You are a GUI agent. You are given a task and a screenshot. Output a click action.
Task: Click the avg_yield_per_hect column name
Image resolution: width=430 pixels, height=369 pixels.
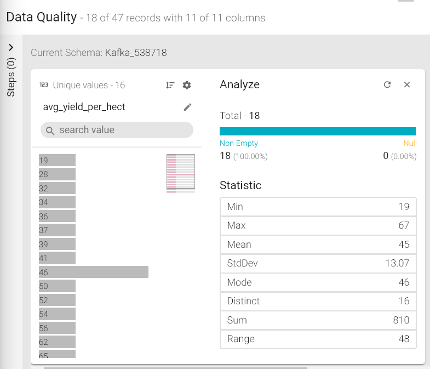[84, 107]
